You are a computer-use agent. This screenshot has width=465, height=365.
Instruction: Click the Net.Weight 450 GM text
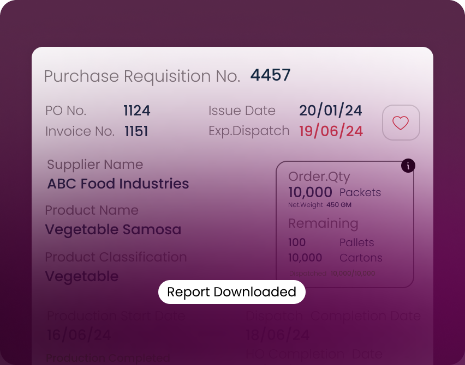tap(319, 205)
